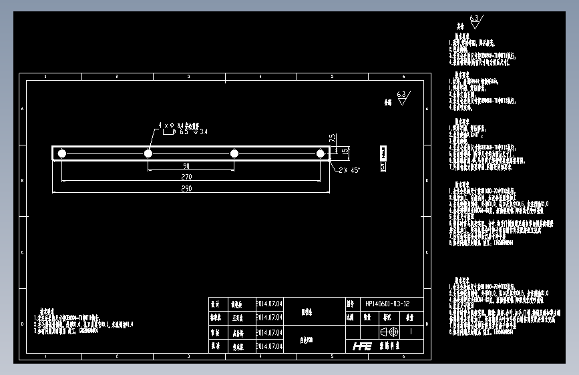
Task: Select the leftmost hole of the bar
Action: tap(62, 153)
